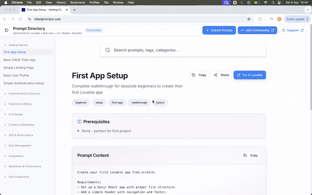The width and height of the screenshot is (312, 195).
Task: Click the bookmark star icon in address bar
Action: tap(249, 19)
